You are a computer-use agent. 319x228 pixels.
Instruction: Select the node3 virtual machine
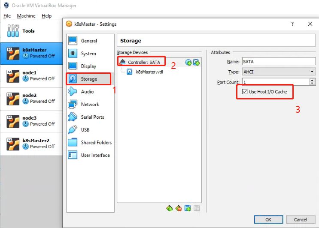31,121
